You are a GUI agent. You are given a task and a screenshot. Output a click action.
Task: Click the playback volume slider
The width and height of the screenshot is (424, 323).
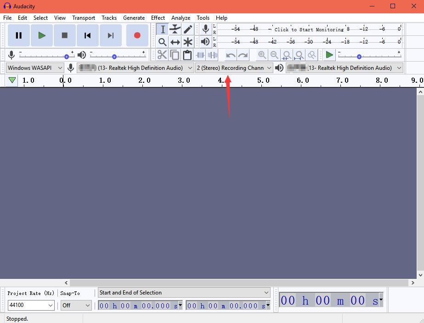point(118,56)
